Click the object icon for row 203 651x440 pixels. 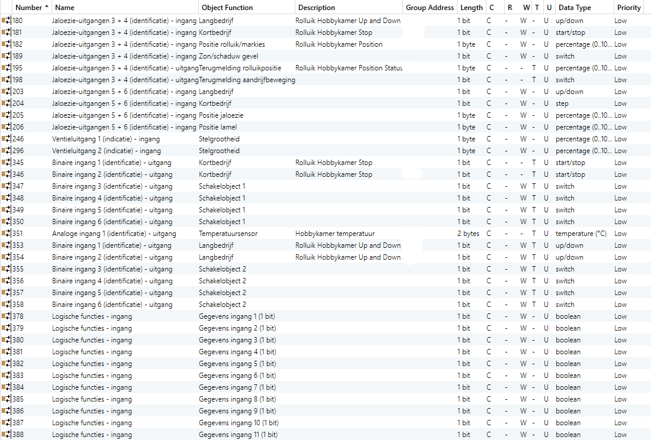point(7,91)
